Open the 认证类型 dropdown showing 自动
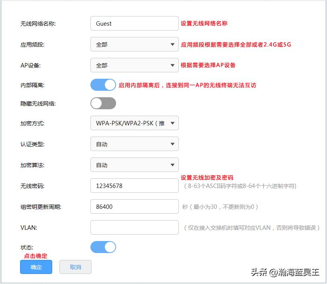 pyautogui.click(x=135, y=144)
